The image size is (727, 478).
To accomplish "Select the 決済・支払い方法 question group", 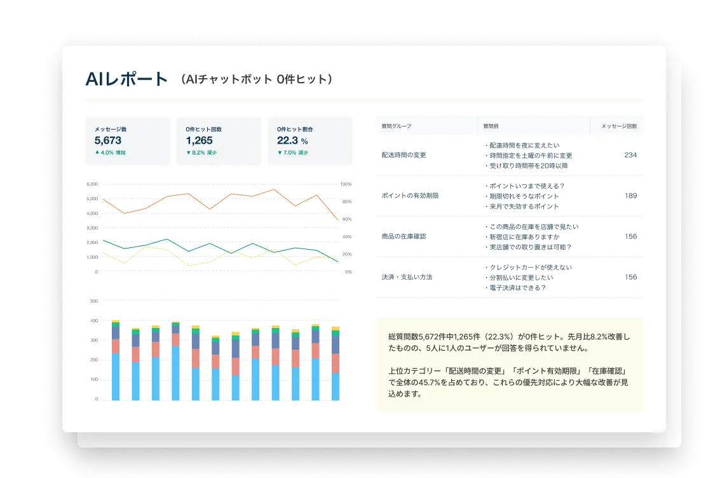I will click(407, 277).
